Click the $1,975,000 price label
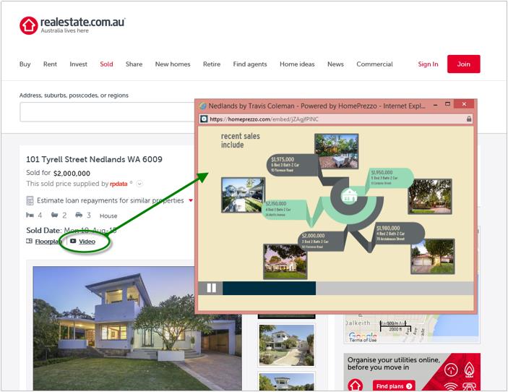508x392 pixels. [x=283, y=159]
